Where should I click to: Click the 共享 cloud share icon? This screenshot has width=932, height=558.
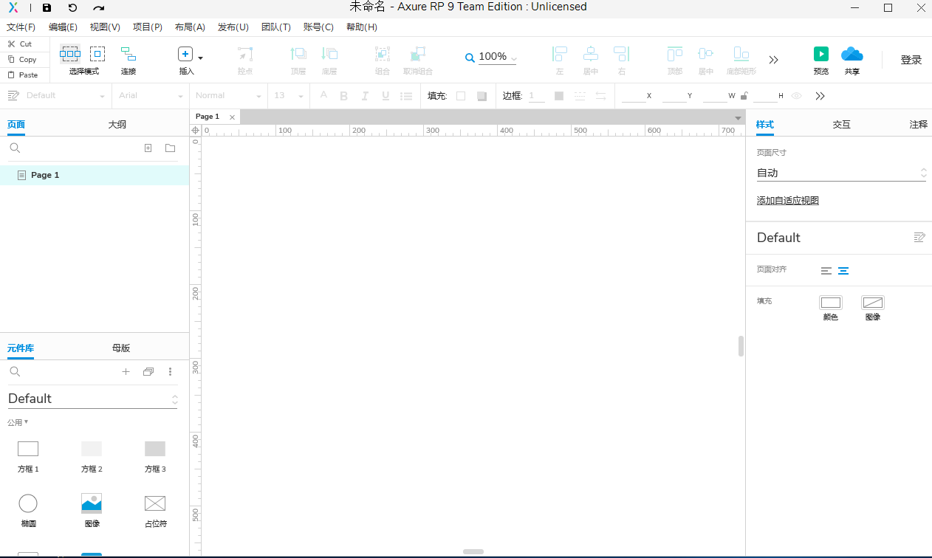[852, 54]
